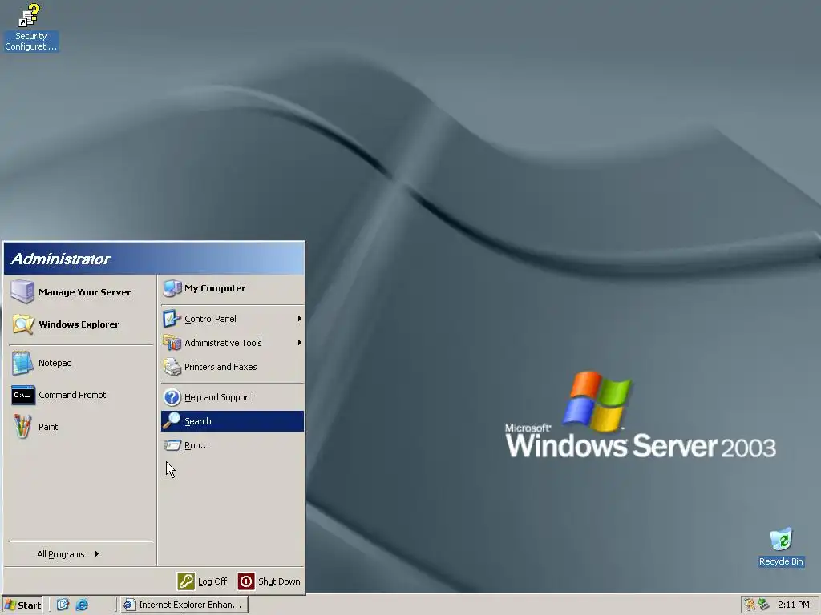Click the My Computer icon
The image size is (821, 615).
172,288
